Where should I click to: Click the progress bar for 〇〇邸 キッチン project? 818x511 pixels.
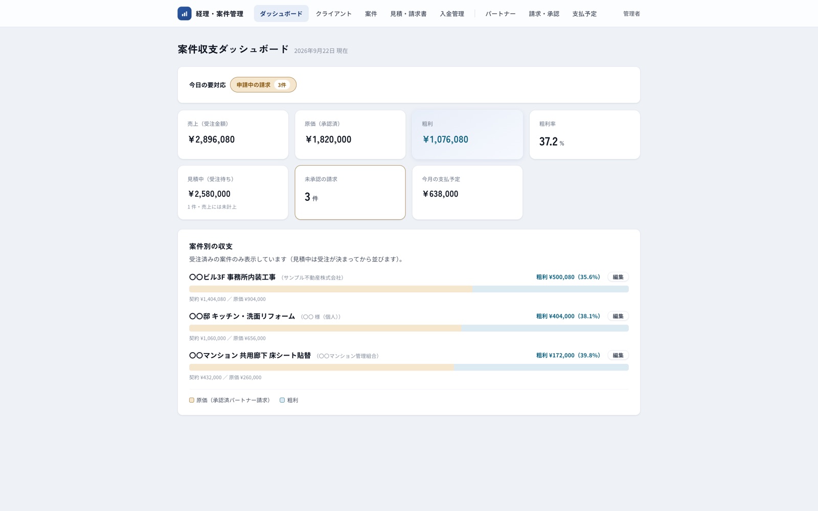point(409,328)
